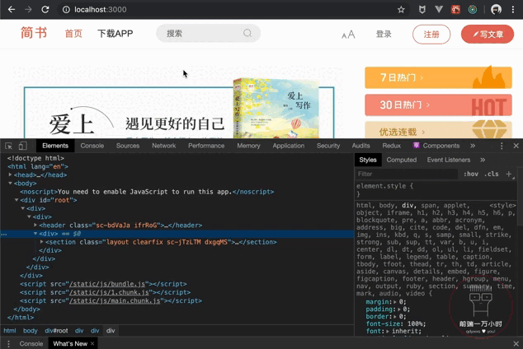Reload the page with refresh icon

coord(45,9)
